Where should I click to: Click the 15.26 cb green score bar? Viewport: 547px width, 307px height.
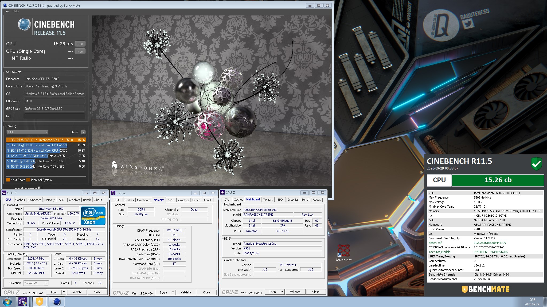[498, 180]
